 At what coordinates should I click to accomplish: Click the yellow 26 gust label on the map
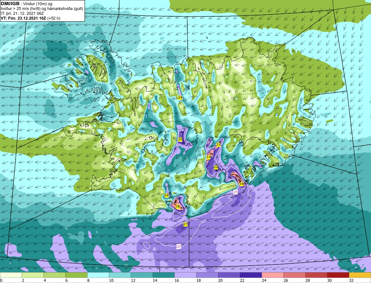pos(167,195)
